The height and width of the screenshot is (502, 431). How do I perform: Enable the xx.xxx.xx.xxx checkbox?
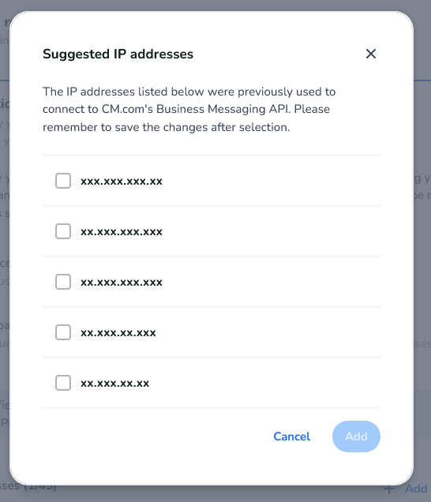coord(63,332)
